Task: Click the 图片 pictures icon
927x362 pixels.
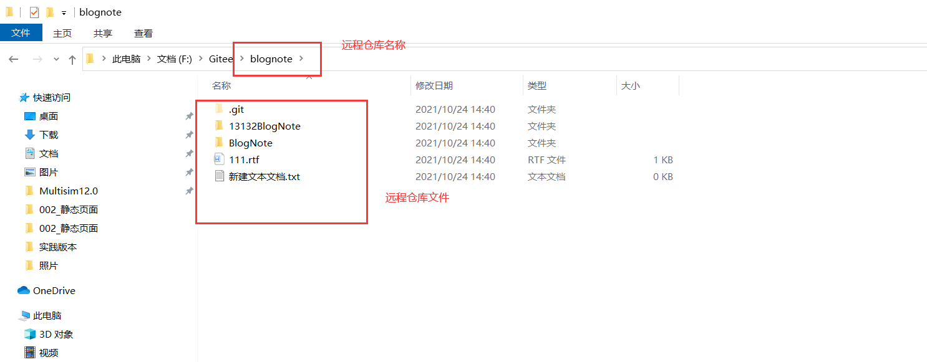Action: coord(29,172)
